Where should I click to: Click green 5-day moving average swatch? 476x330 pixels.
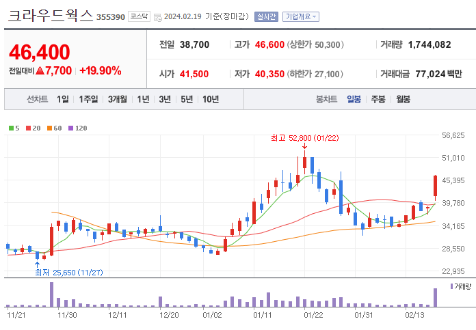click(x=11, y=128)
